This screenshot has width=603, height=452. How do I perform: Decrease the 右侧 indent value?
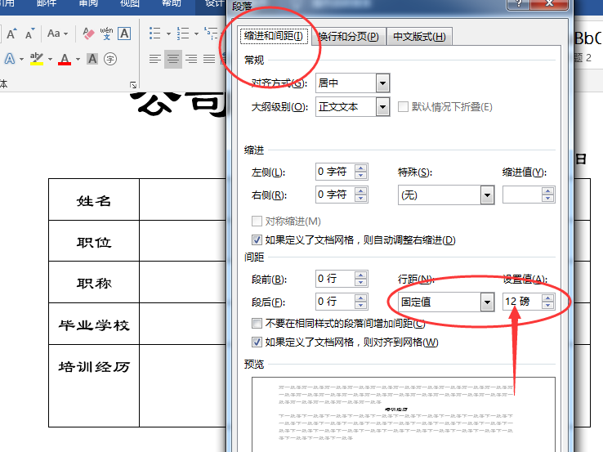pos(360,199)
